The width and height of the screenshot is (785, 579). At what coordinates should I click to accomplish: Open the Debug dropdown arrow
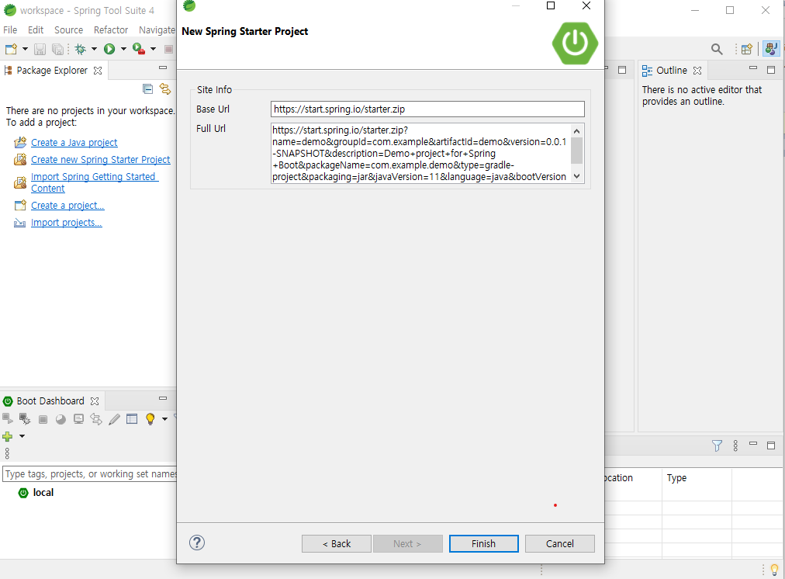click(94, 49)
